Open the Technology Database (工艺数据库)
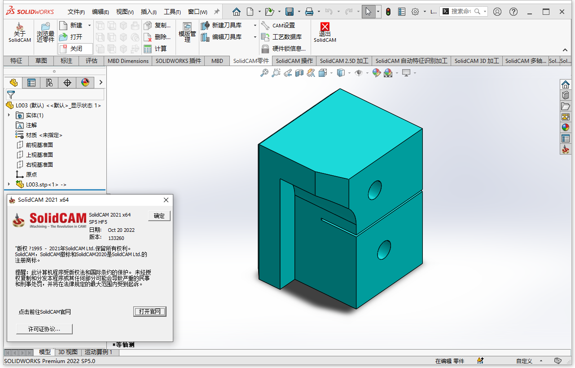575x368 pixels. tap(281, 37)
